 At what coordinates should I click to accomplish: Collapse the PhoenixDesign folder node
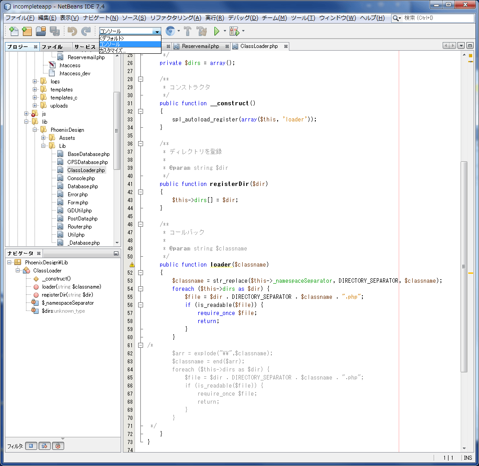coord(35,129)
